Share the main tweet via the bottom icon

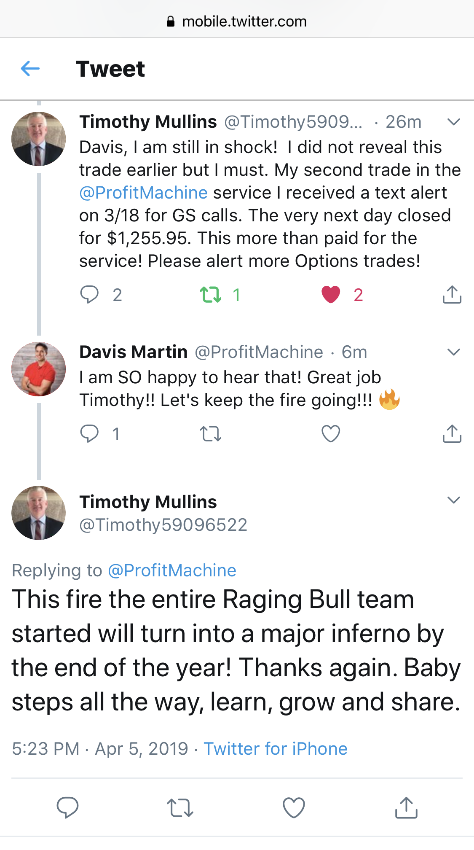(406, 807)
